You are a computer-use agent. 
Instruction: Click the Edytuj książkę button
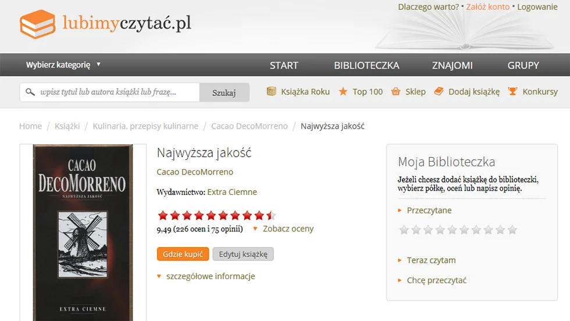tap(243, 254)
